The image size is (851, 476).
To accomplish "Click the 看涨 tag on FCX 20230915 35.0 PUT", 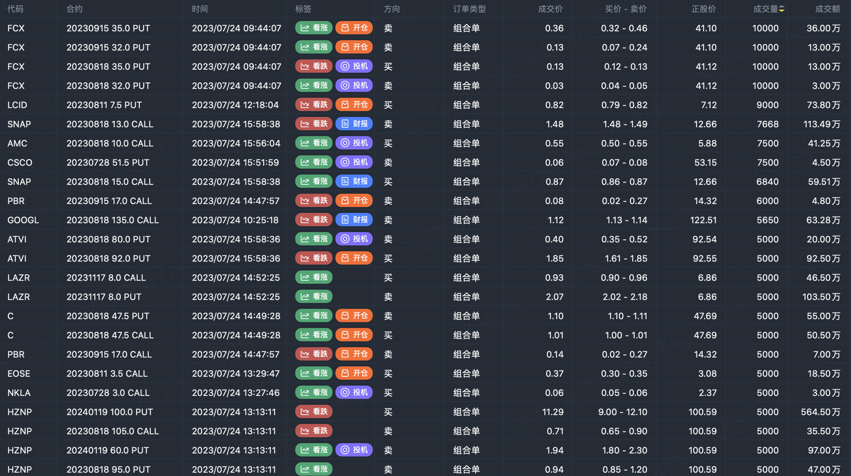I will pyautogui.click(x=314, y=28).
